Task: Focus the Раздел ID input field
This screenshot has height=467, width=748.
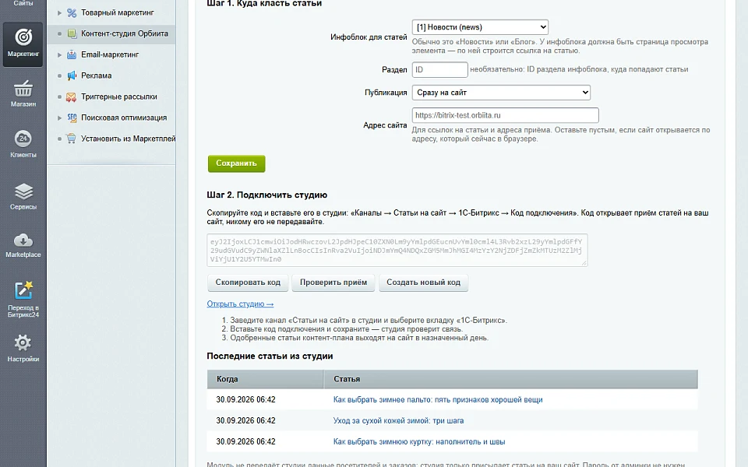Action: click(439, 69)
